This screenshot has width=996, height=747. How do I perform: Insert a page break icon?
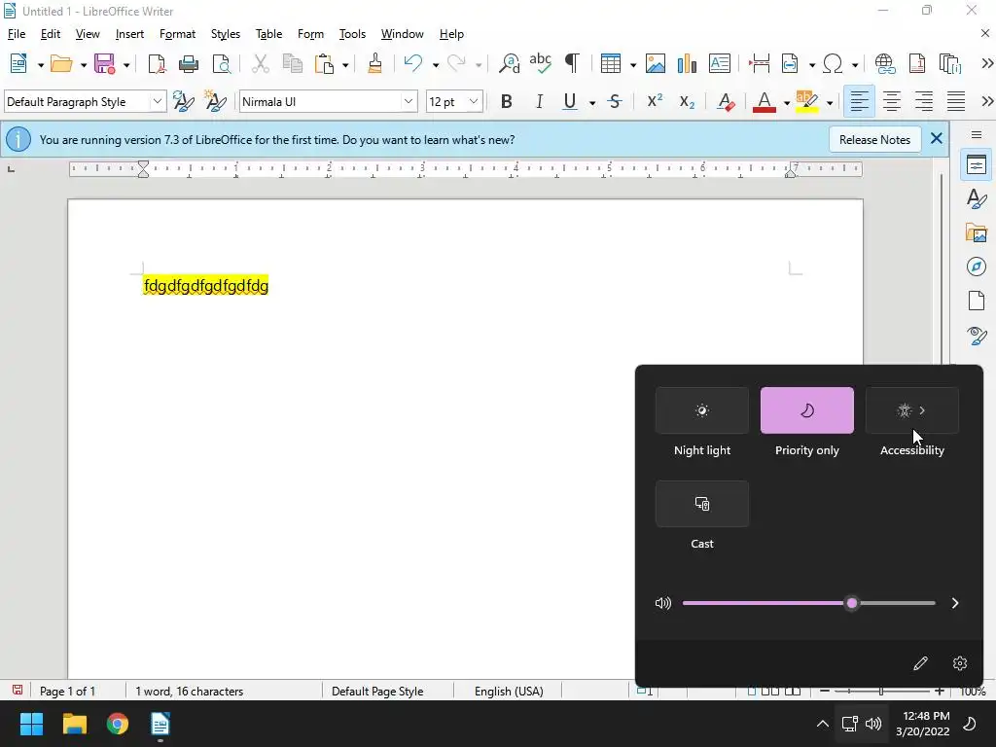[759, 63]
